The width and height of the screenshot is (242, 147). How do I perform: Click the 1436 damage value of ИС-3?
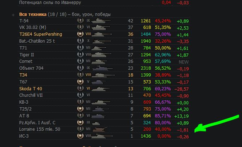click(x=146, y=136)
